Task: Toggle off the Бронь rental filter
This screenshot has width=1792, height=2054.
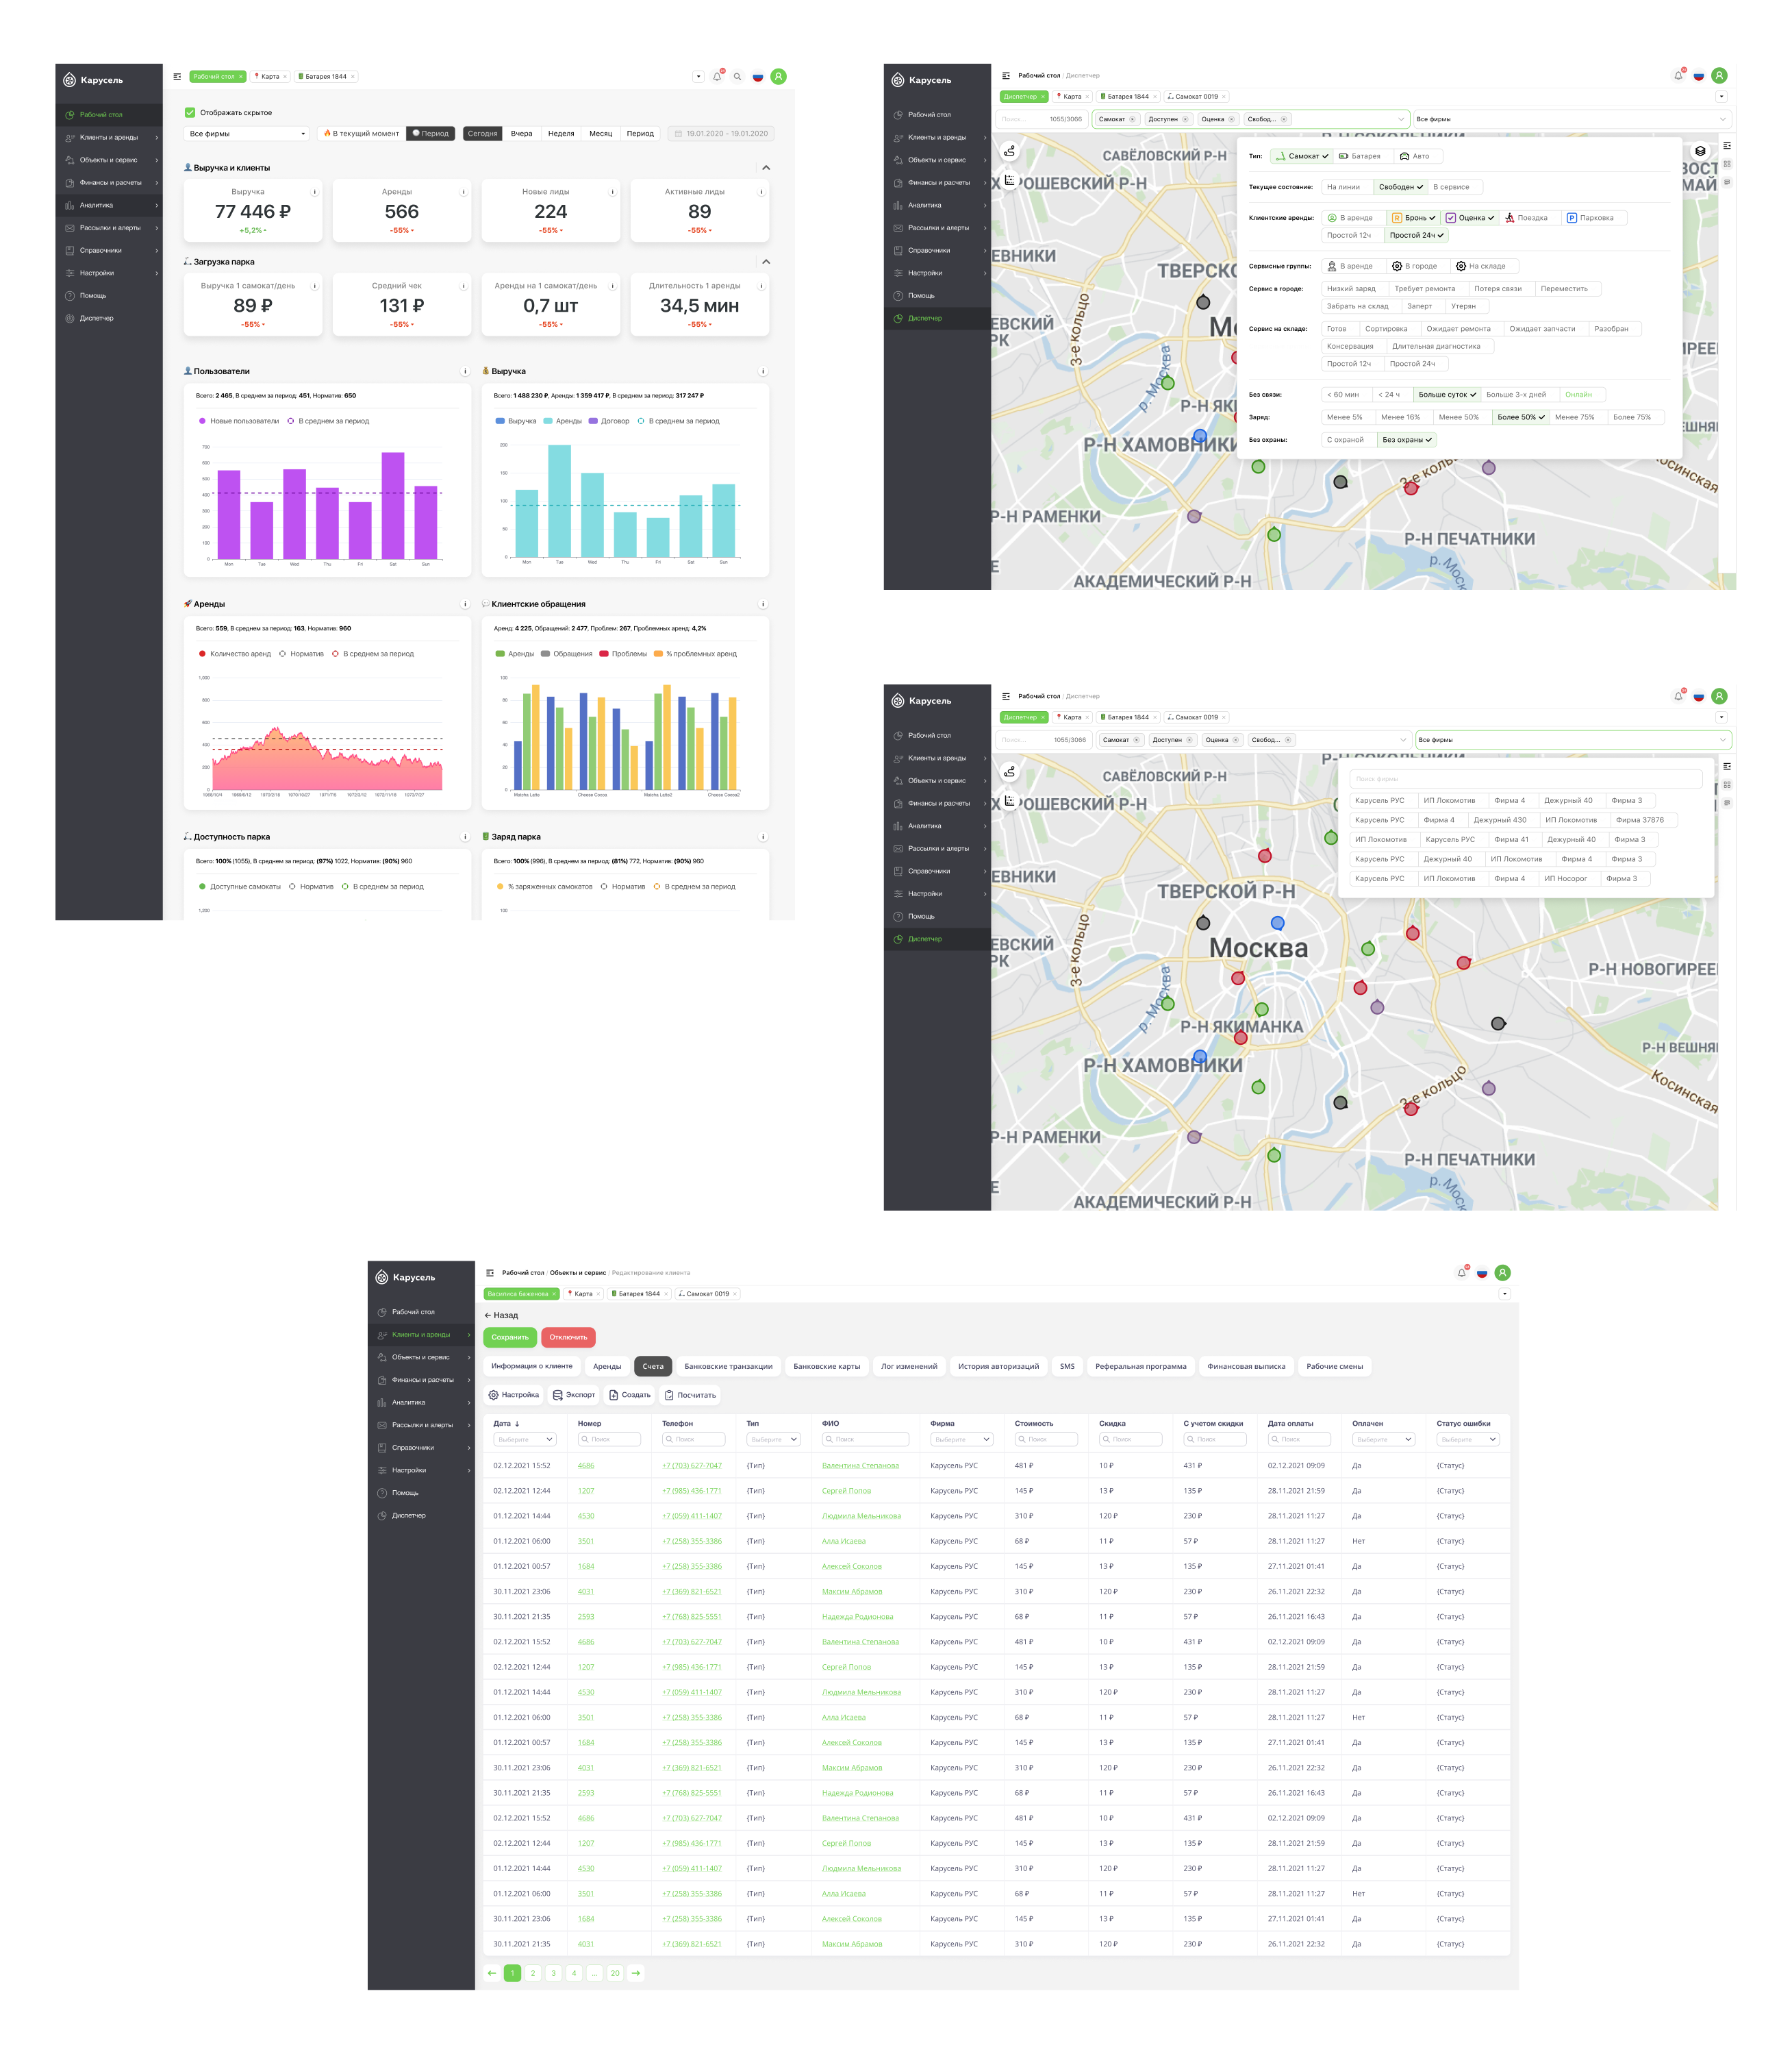Action: tap(1413, 218)
